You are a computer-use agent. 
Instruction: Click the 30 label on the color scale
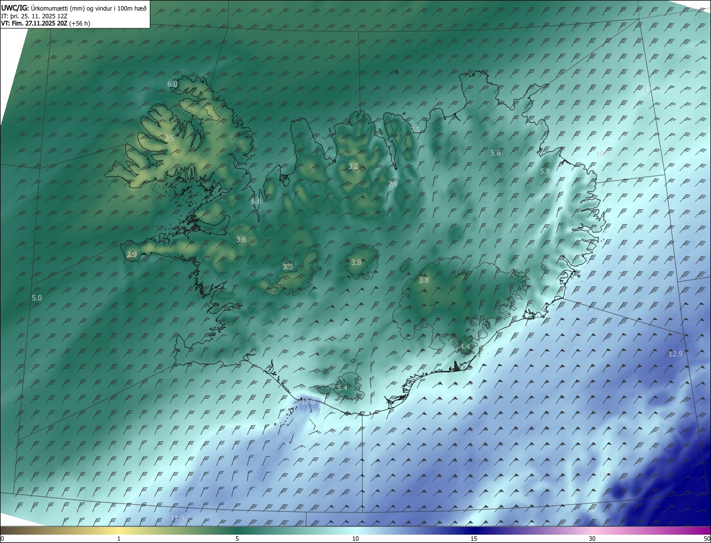point(592,539)
